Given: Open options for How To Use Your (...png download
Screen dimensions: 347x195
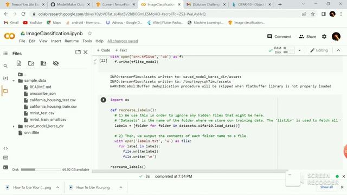Looking at the screenshot, I should 58,187.
